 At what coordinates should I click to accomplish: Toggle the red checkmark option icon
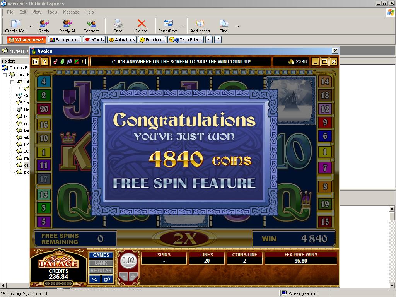(x=55, y=61)
